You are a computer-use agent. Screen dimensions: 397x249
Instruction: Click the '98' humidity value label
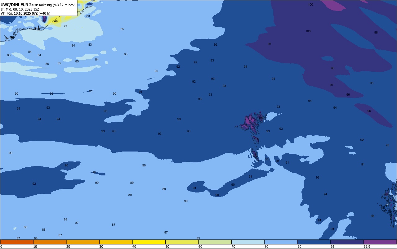coord(376,33)
